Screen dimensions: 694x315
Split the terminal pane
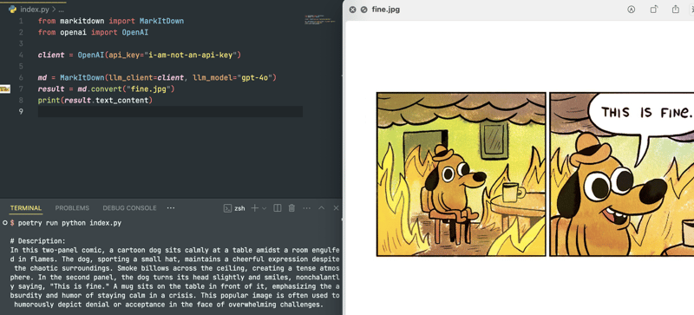pyautogui.click(x=278, y=208)
